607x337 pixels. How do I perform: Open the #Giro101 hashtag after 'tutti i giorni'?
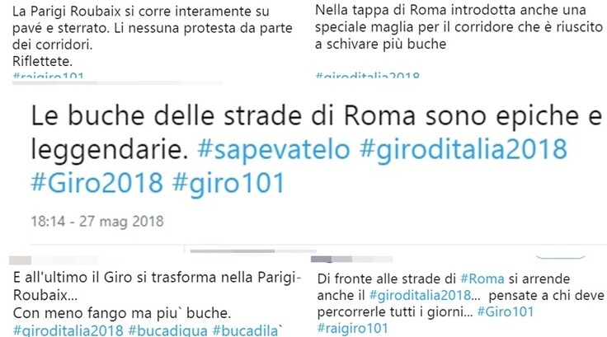[506, 311]
